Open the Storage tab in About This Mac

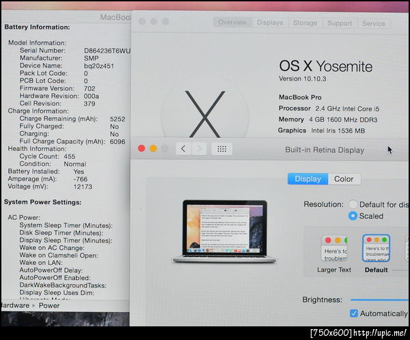point(305,23)
